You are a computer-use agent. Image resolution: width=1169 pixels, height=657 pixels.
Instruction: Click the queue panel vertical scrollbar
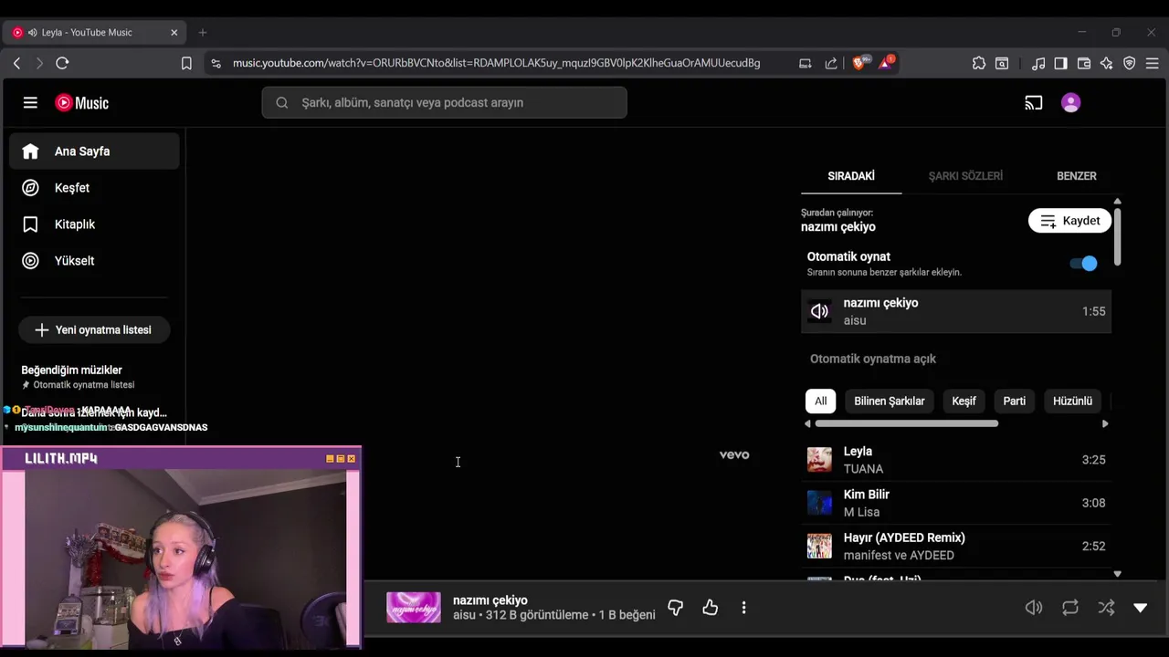tap(1117, 237)
